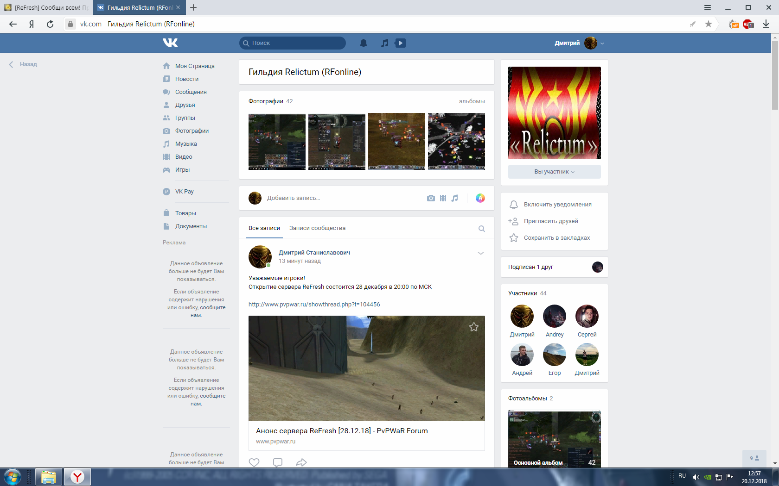Reload the page with refresh icon
Image resolution: width=779 pixels, height=486 pixels.
[50, 24]
